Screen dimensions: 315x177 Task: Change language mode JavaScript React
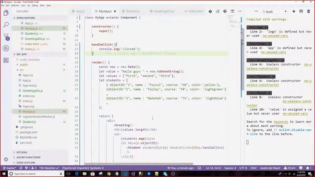(x=270, y=168)
